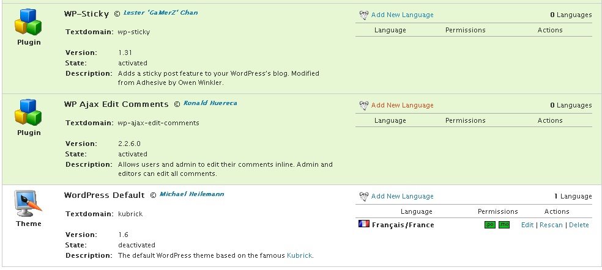Edit the Français/France translation
Viewport: 602px width, 270px height.
click(527, 225)
